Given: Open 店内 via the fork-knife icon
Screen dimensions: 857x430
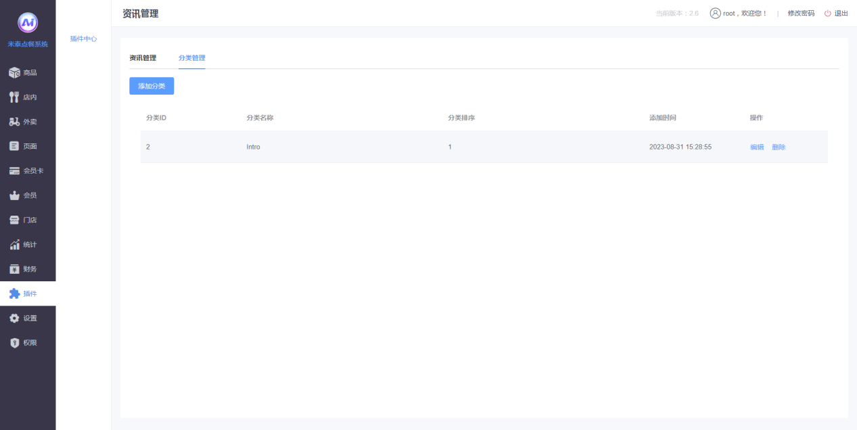Looking at the screenshot, I should point(14,97).
